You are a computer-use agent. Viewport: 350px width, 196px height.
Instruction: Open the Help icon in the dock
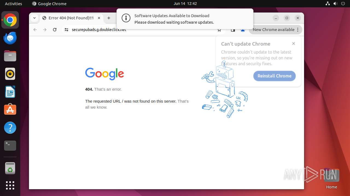tap(10, 128)
